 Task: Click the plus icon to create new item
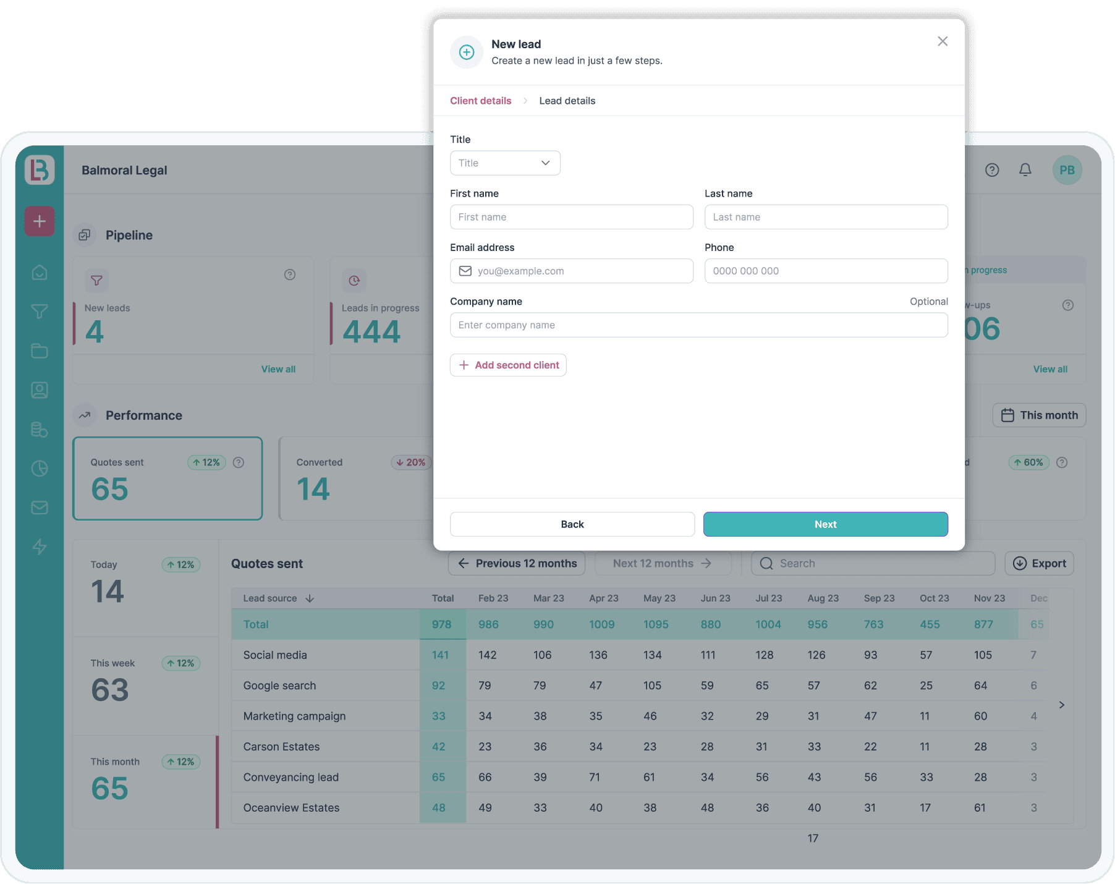click(x=39, y=221)
